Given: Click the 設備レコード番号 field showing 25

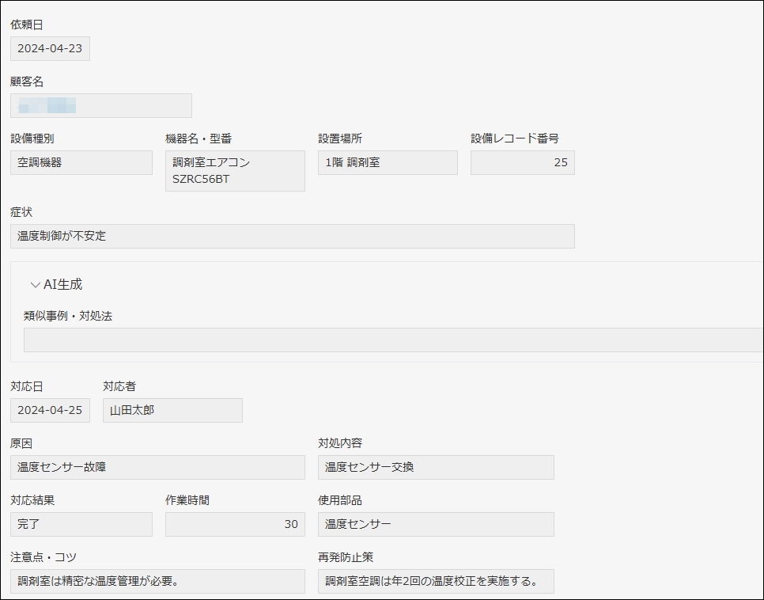Looking at the screenshot, I should tap(523, 162).
